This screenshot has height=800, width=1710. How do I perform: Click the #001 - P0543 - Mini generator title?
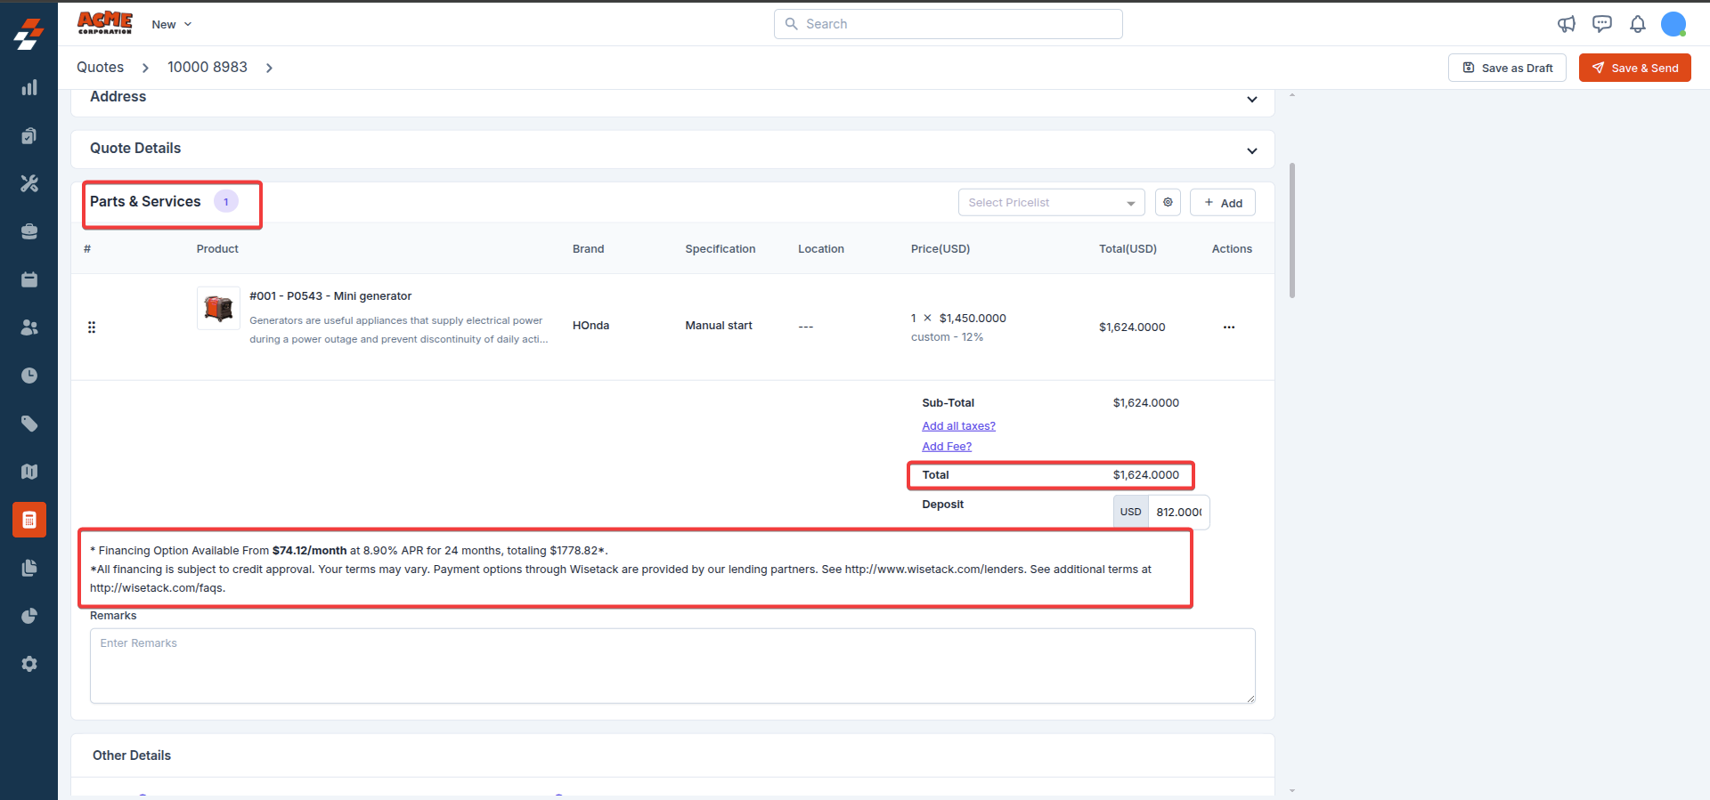tap(330, 296)
